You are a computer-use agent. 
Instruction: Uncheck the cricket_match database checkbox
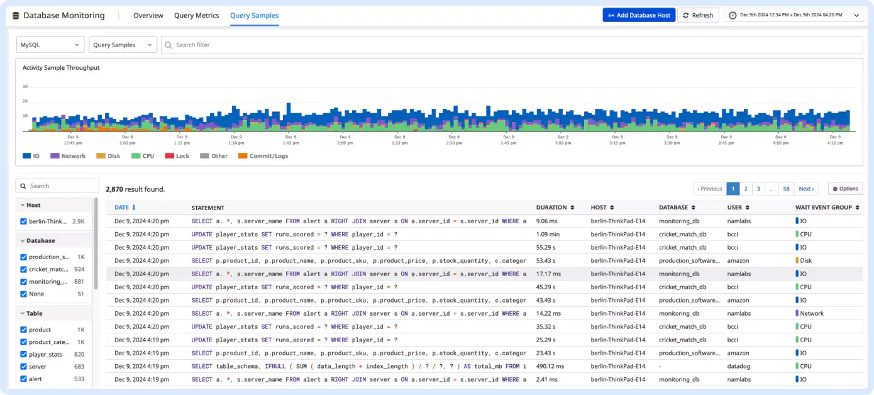click(x=24, y=269)
